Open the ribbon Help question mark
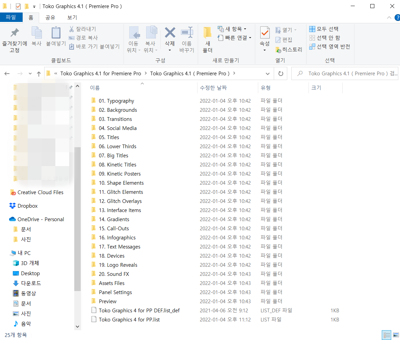 (x=397, y=18)
